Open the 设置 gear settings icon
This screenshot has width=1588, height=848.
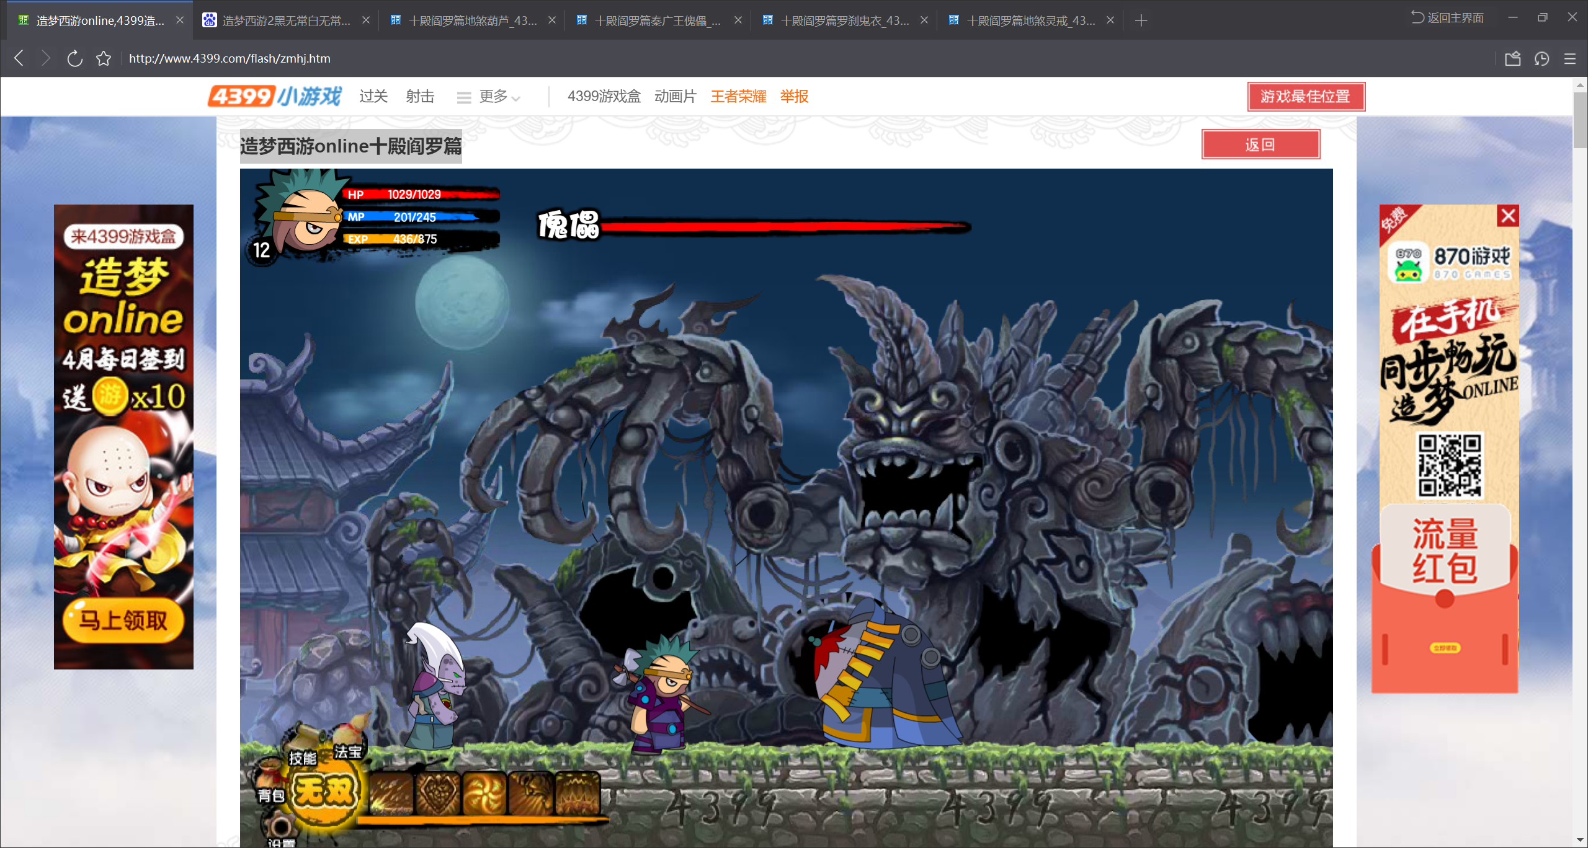point(280,831)
